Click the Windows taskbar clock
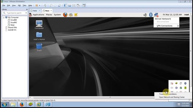The width and height of the screenshot is (193, 108). 185,104
